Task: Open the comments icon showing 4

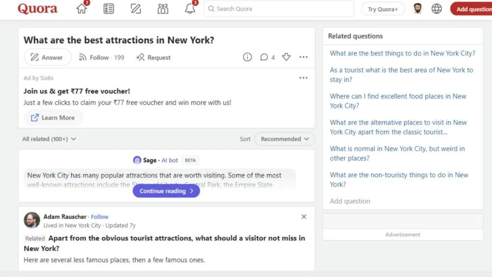Action: (x=267, y=57)
